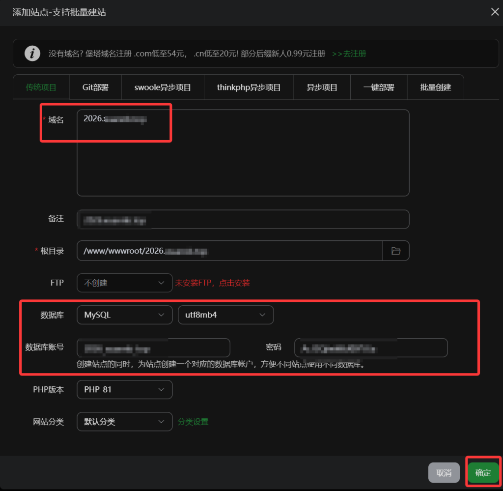
Task: Focus the 域名 domain text area
Action: [243, 157]
